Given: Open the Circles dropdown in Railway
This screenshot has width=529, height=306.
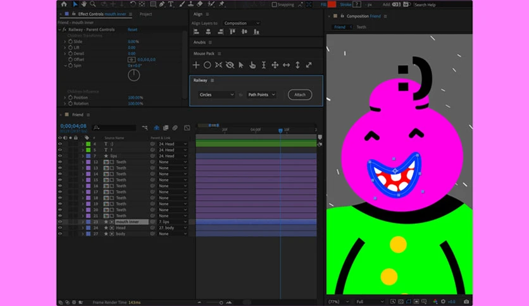Looking at the screenshot, I should 216,95.
